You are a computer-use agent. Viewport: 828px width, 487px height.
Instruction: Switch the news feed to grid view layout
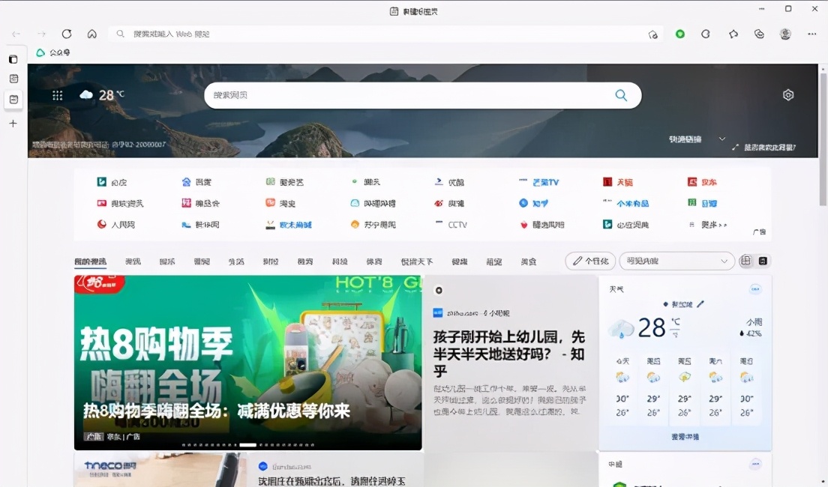coord(747,260)
